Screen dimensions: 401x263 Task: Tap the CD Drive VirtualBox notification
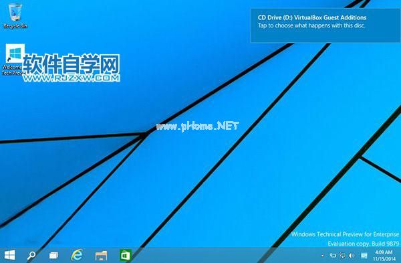coord(325,25)
